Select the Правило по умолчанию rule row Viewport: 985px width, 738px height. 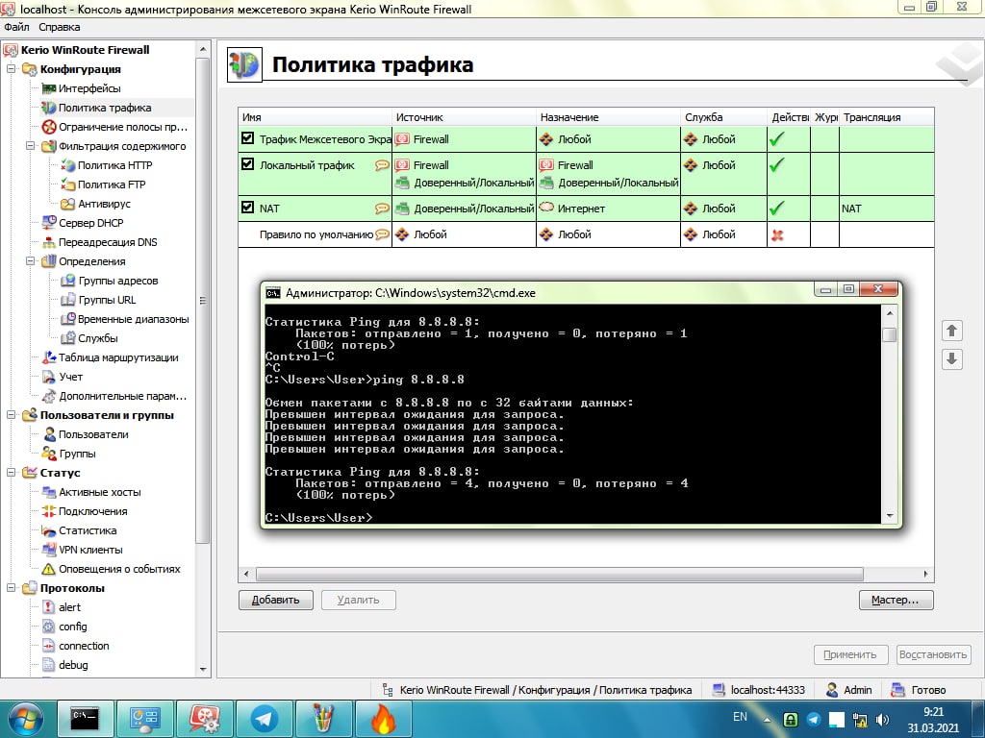coord(586,234)
